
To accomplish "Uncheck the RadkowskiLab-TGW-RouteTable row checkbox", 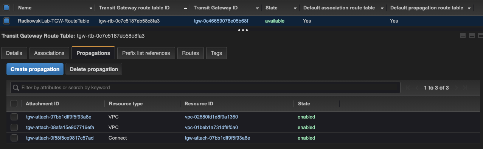I will pyautogui.click(x=6, y=21).
